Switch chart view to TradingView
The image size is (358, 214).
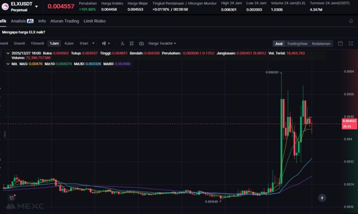tap(297, 44)
